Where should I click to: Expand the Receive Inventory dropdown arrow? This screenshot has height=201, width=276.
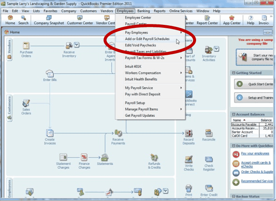coord(77,45)
